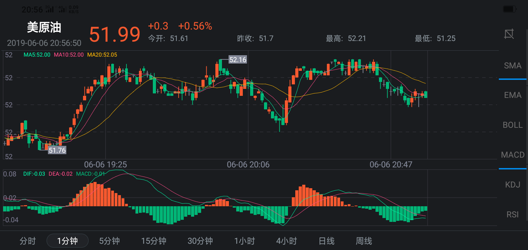Show the RSI indicator
Screen dimensions: 528x250
tap(513, 215)
